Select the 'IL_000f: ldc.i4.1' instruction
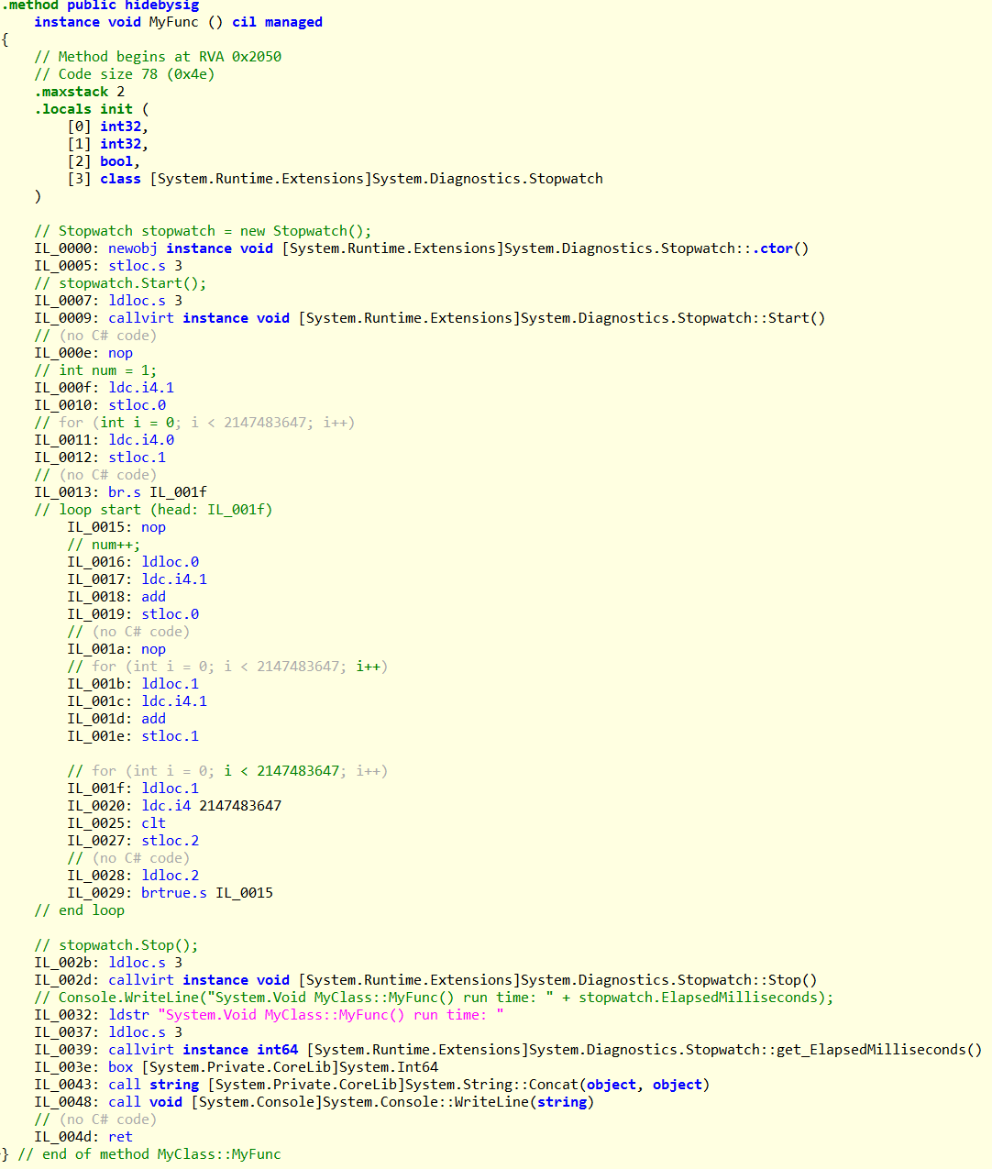The image size is (992, 1169). pos(105,388)
